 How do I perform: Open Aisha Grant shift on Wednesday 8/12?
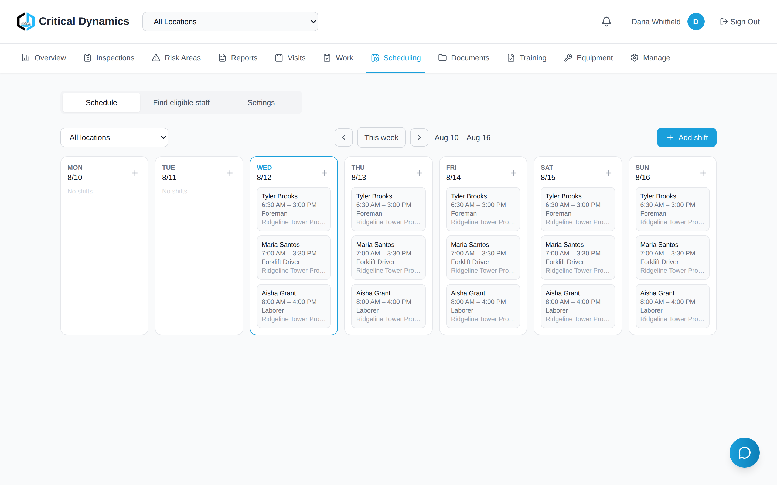(294, 306)
